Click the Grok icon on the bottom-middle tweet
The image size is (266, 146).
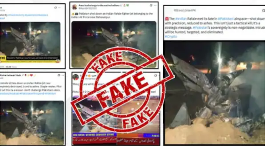(155, 76)
